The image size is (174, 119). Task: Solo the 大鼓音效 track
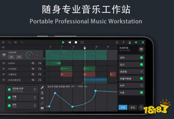40,74
